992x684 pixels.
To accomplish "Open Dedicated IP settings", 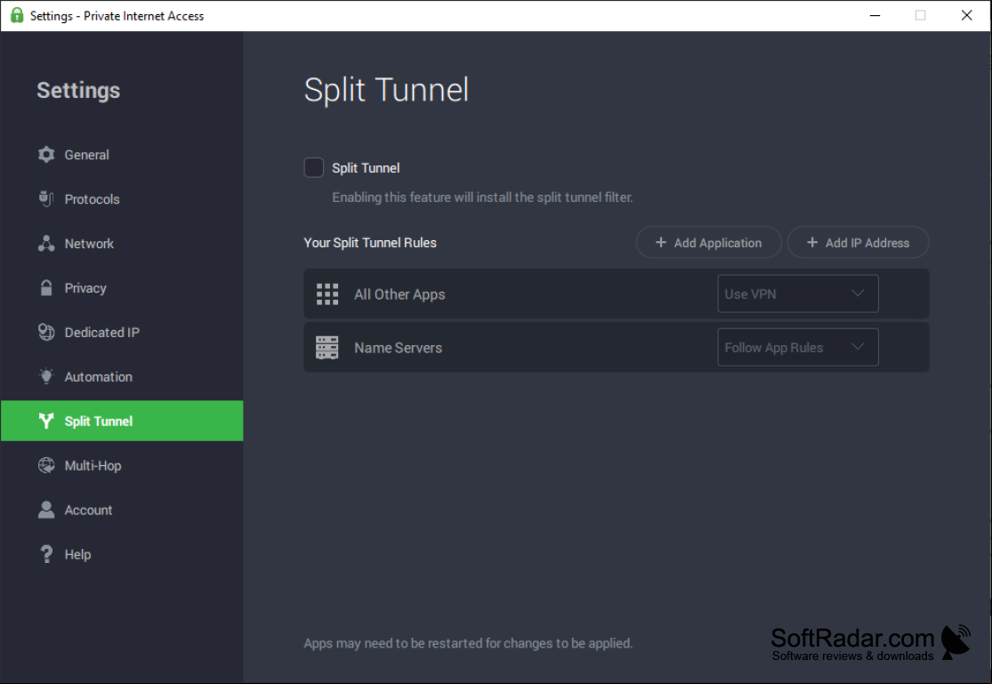I will [x=122, y=332].
